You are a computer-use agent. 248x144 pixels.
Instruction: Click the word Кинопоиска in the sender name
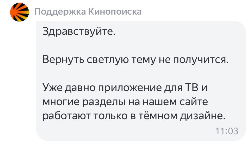[x=115, y=11]
